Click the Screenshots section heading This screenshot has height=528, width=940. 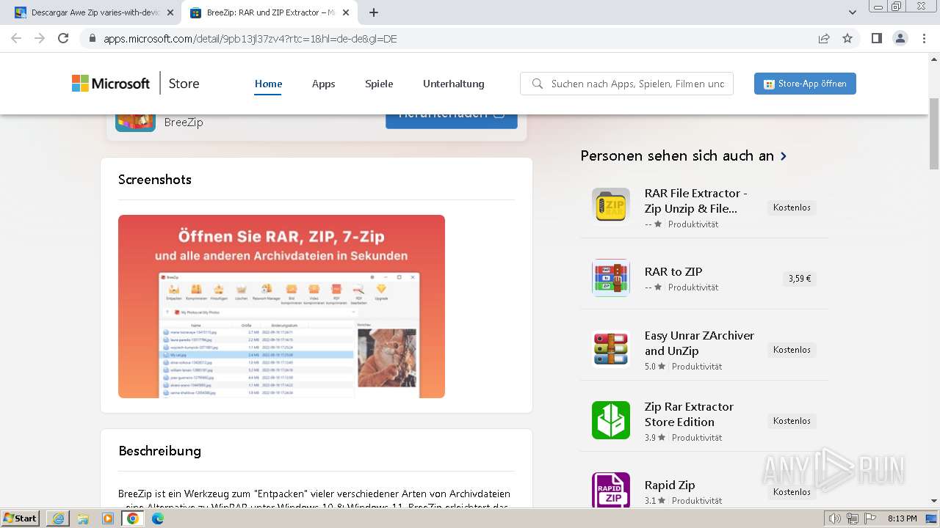[x=155, y=180]
